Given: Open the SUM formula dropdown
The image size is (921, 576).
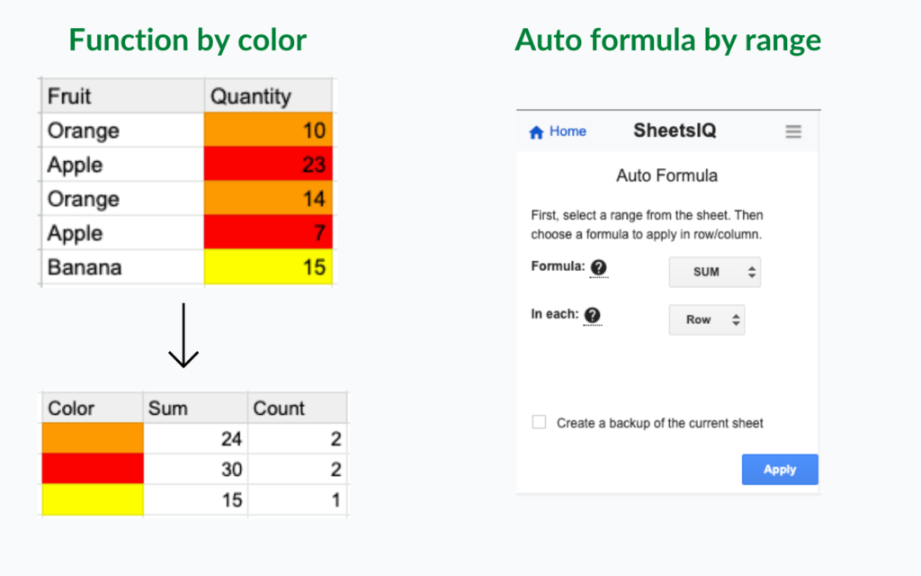Looking at the screenshot, I should (715, 272).
